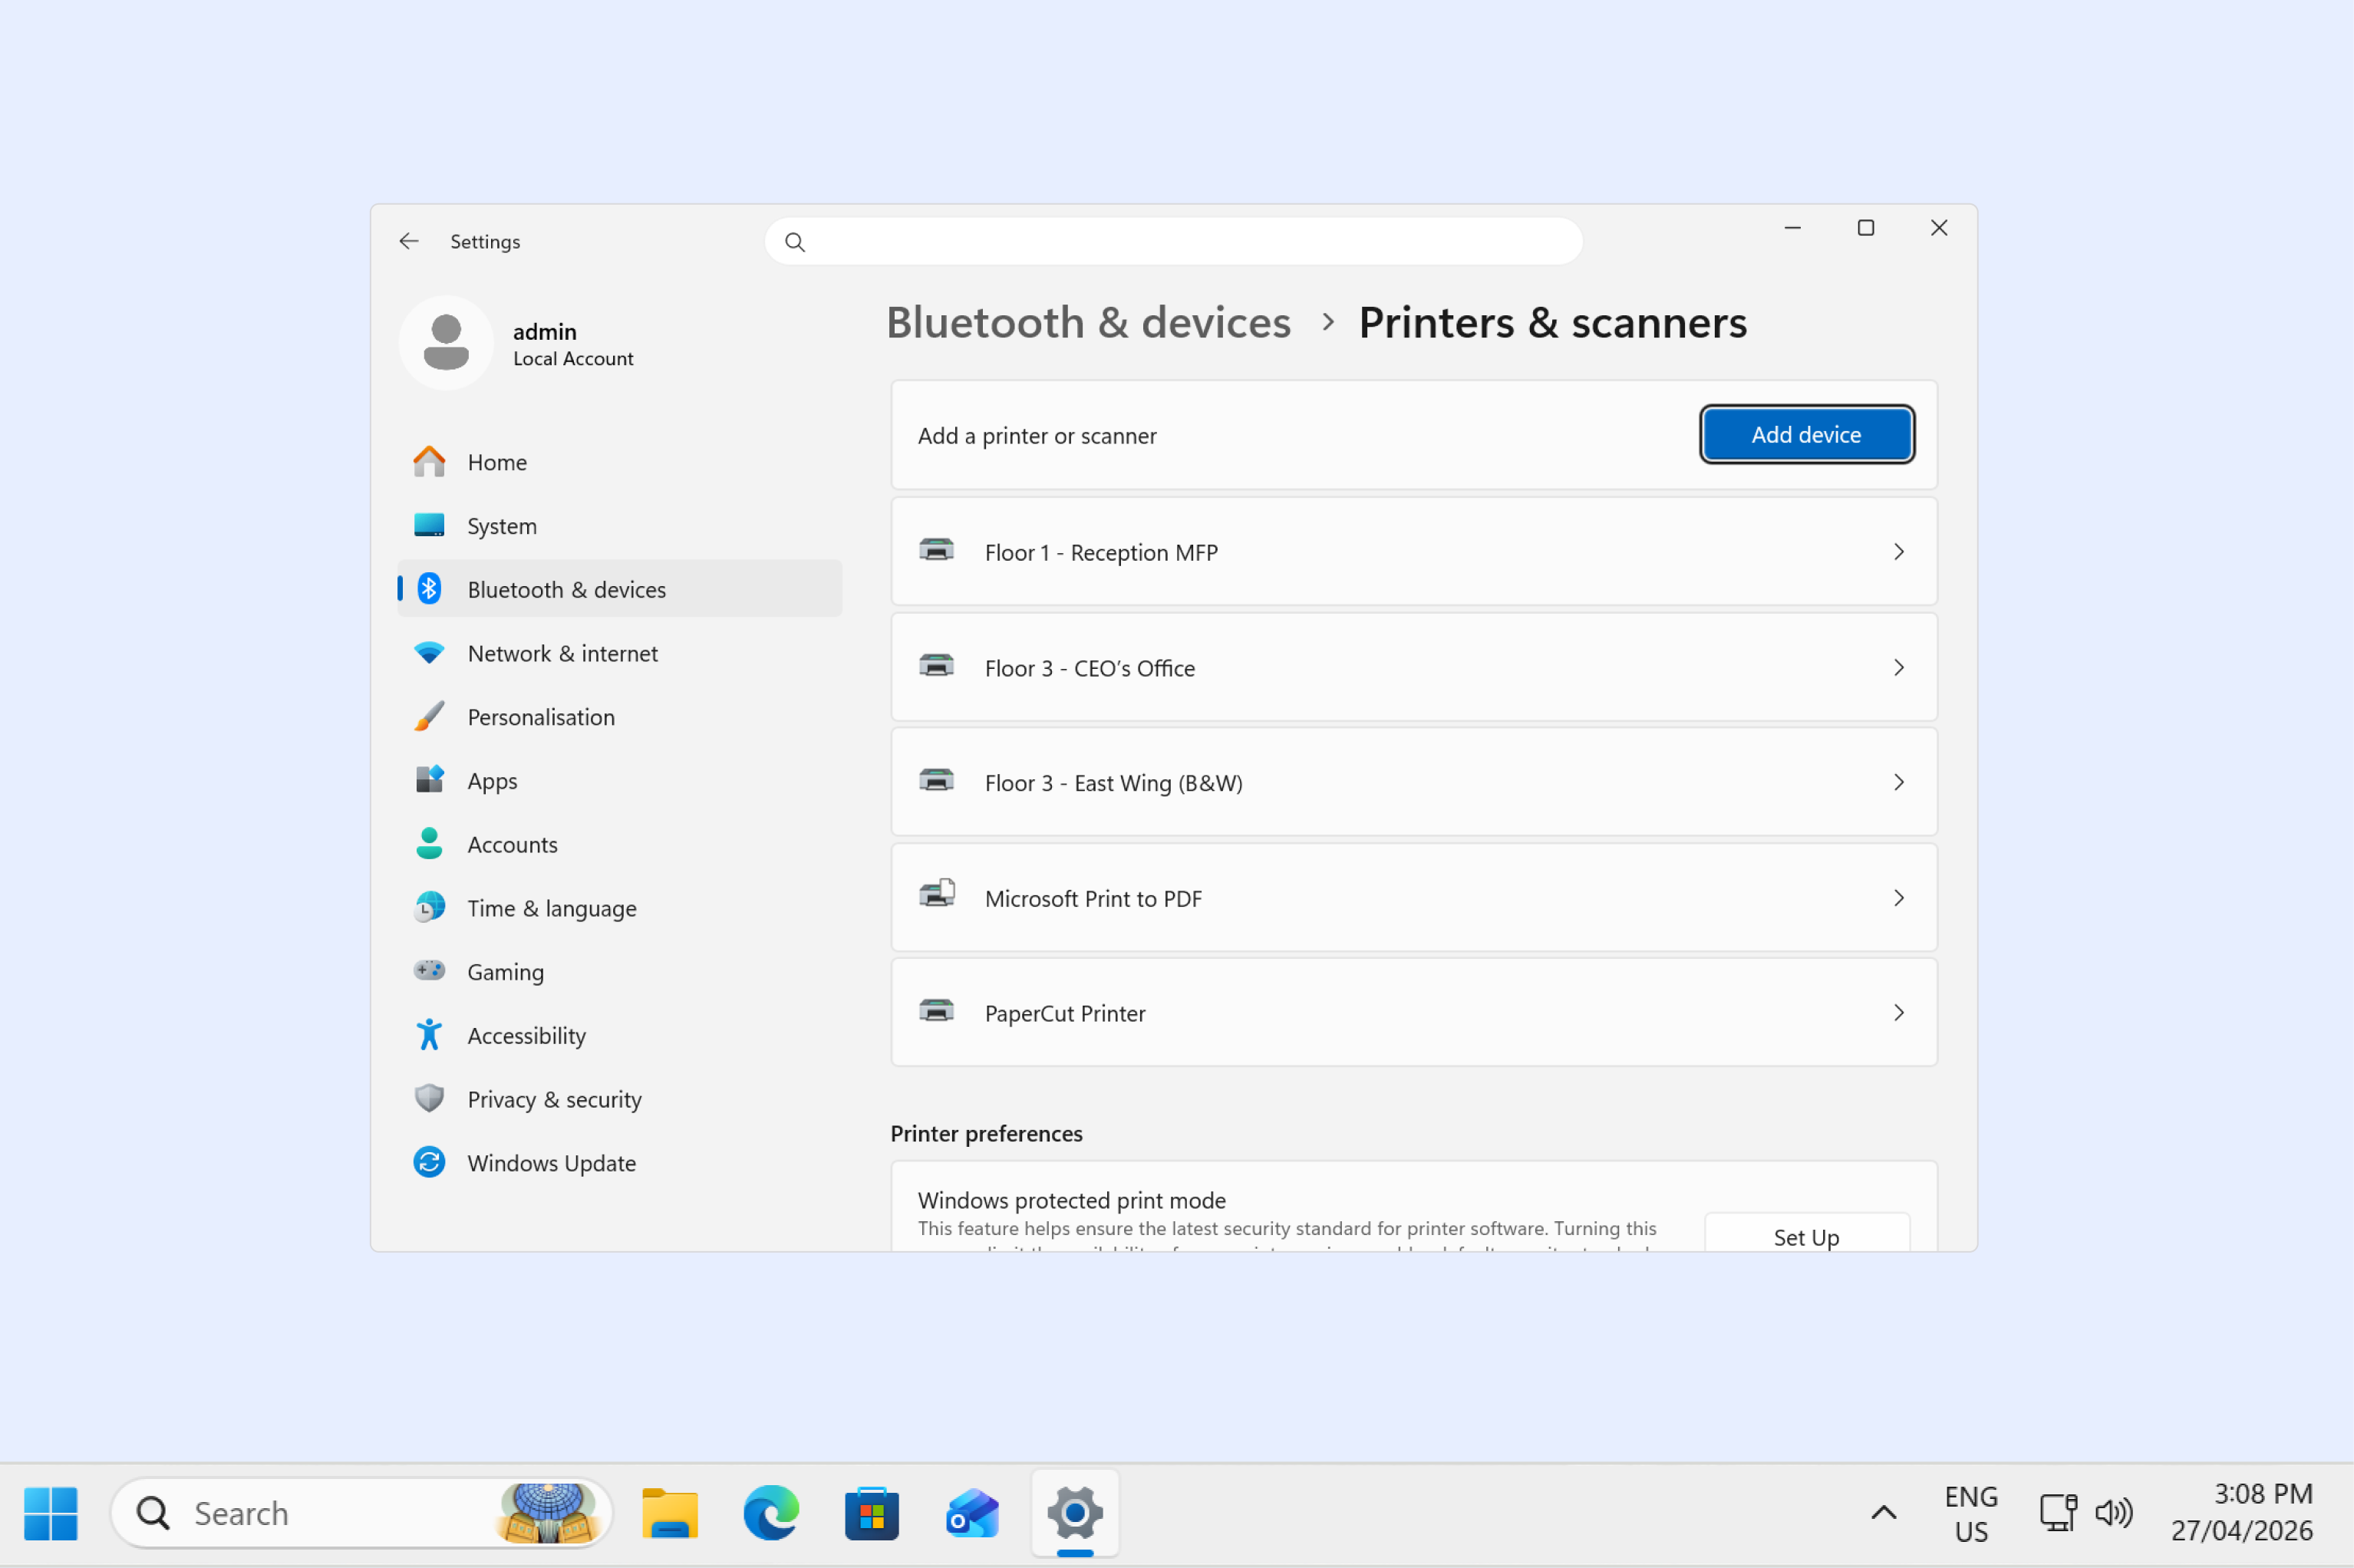Screen dimensions: 2354x1568
Task: Expand Floor 3 - CEO's Office chevron
Action: point(1899,667)
